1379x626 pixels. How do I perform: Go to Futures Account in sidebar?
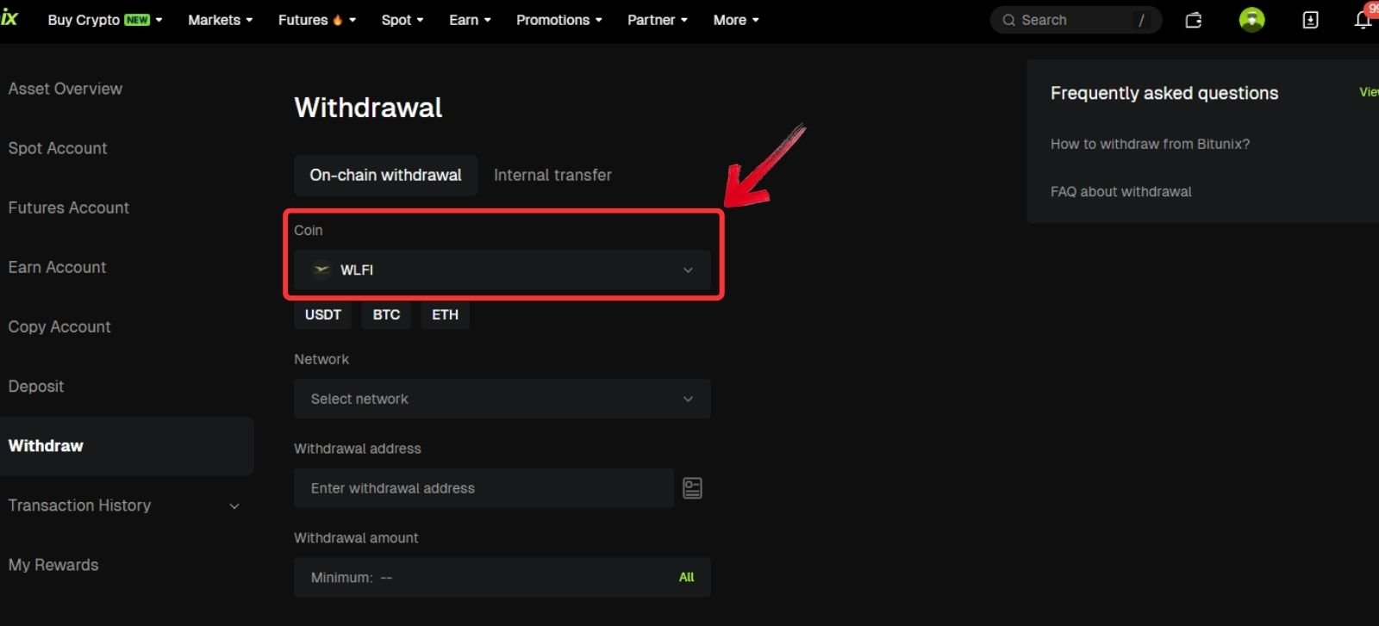click(69, 208)
